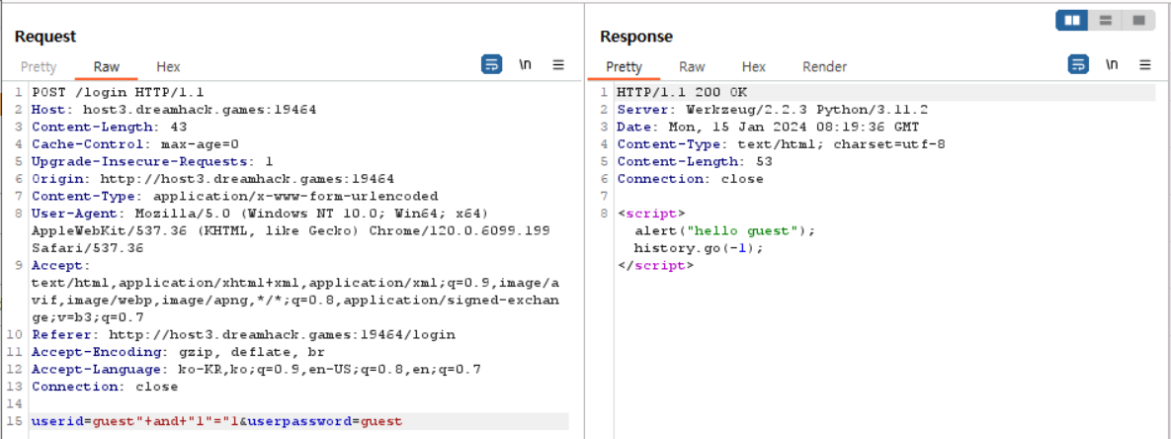Click the request Connection: close header
The height and width of the screenshot is (439, 1171).
pos(105,387)
